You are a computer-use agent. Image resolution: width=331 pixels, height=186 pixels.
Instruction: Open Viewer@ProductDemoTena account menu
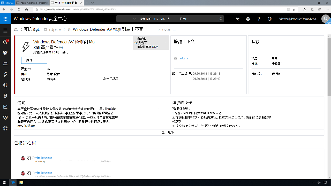(299, 19)
